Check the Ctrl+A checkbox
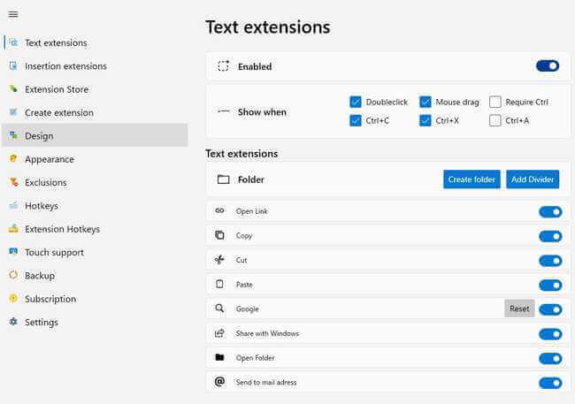Screen dimensions: 575x404 click(495, 120)
